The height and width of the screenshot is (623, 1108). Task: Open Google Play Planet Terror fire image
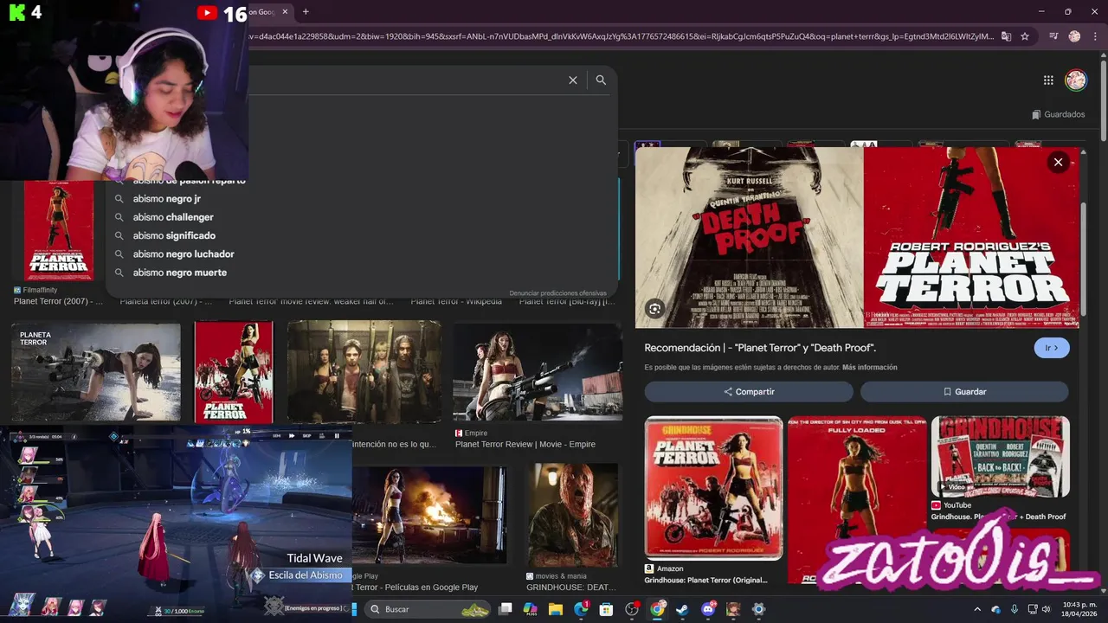[429, 515]
